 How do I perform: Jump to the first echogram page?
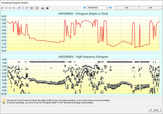tap(2, 8)
